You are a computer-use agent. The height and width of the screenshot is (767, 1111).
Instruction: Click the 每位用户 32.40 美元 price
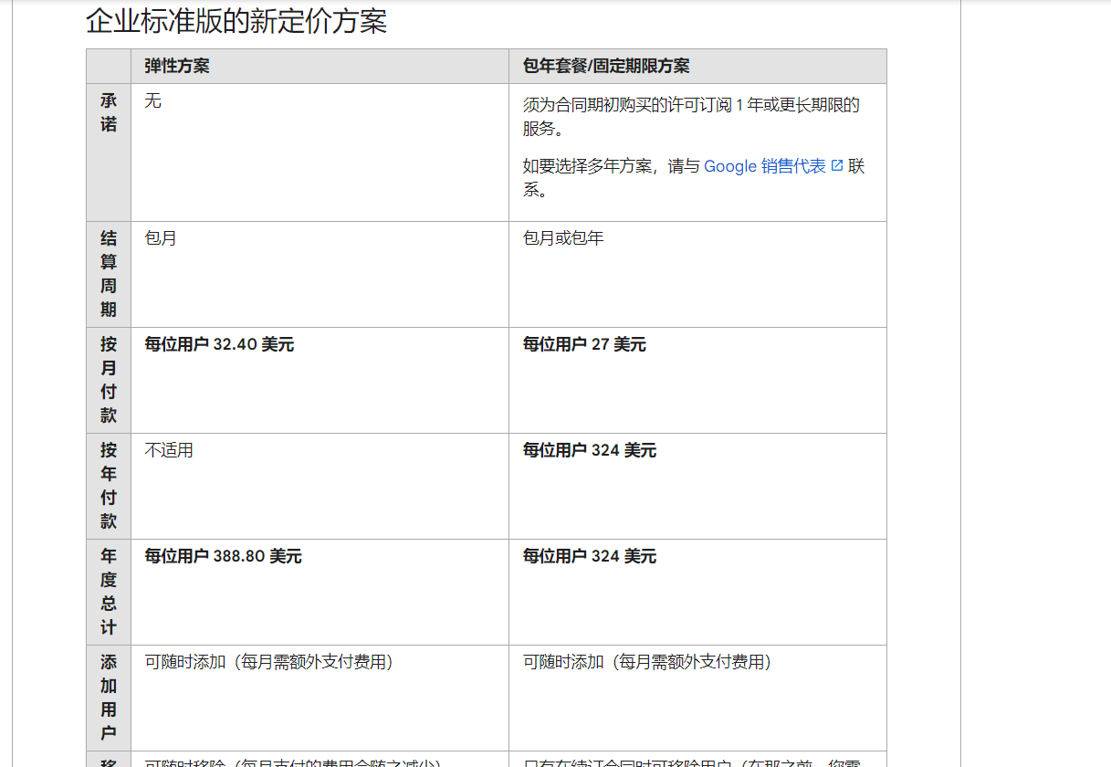pos(219,344)
